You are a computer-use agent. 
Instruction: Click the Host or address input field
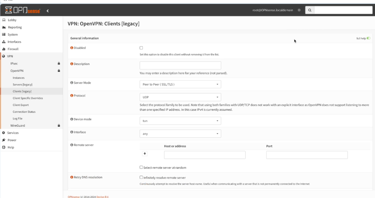pyautogui.click(x=204, y=155)
